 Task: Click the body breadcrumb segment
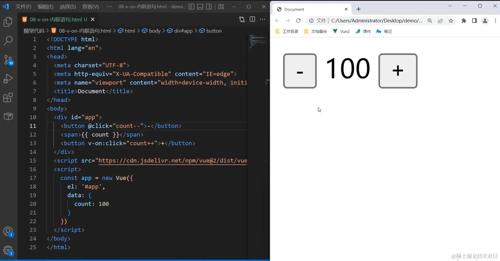pyautogui.click(x=151, y=31)
